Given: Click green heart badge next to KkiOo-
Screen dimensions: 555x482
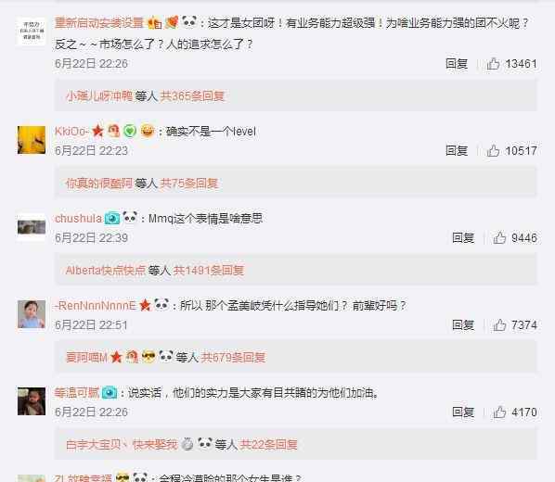Looking at the screenshot, I should pos(130,132).
